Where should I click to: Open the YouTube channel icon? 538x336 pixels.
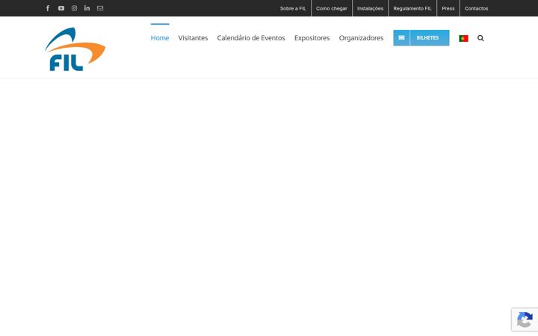click(x=61, y=8)
